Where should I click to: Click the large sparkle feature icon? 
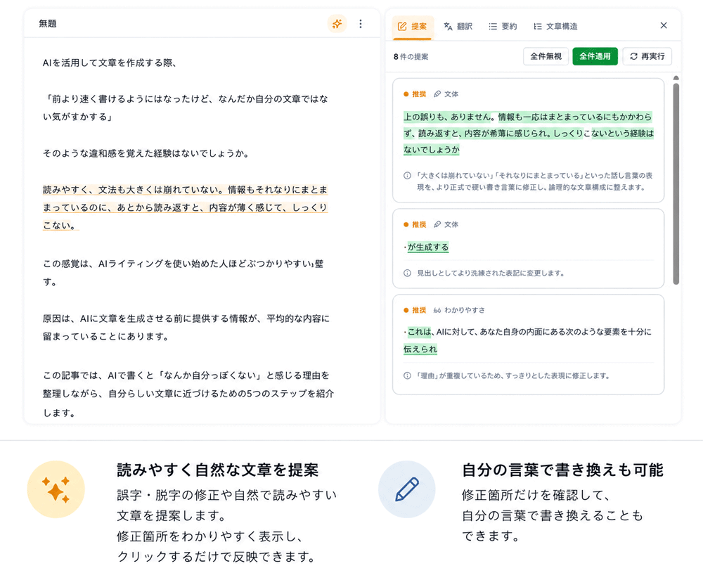(x=56, y=489)
